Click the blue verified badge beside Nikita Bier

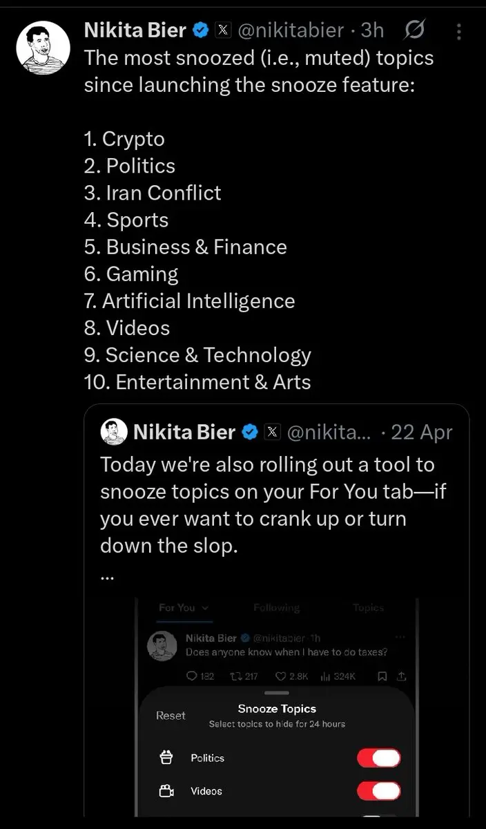coord(200,30)
